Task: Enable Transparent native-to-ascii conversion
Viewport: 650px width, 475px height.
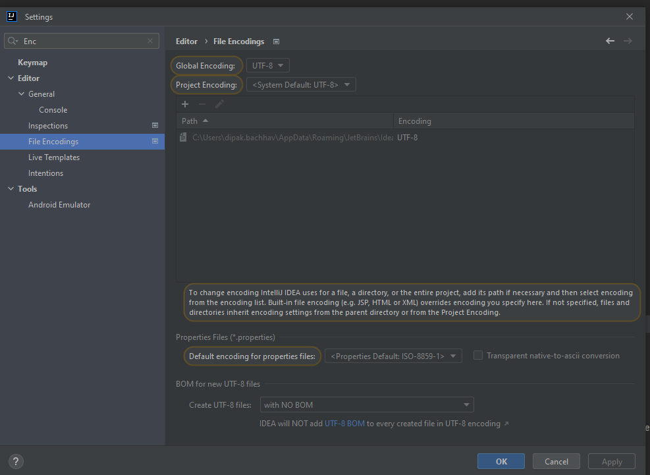Action: click(478, 356)
